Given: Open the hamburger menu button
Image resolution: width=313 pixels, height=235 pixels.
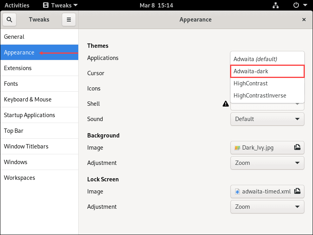Looking at the screenshot, I should pyautogui.click(x=69, y=20).
